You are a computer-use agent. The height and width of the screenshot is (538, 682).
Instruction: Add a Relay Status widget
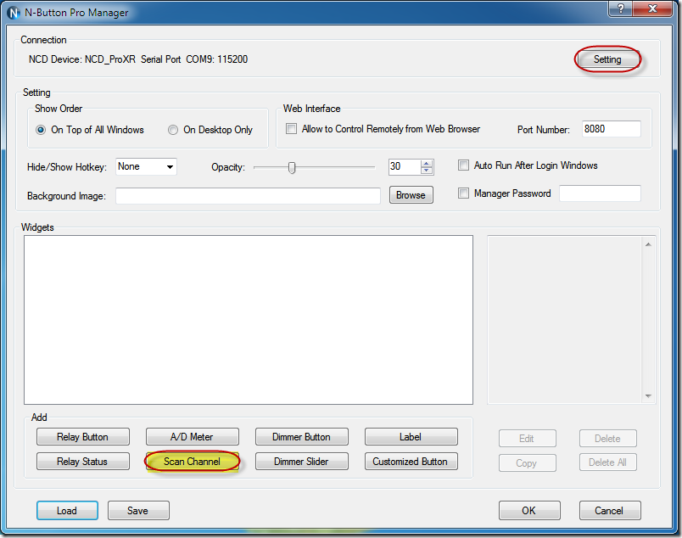pyautogui.click(x=82, y=462)
